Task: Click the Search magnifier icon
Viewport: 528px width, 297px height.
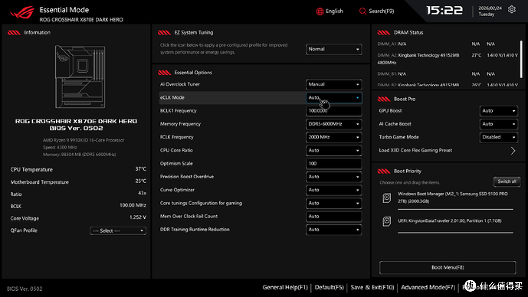Action: pyautogui.click(x=363, y=11)
